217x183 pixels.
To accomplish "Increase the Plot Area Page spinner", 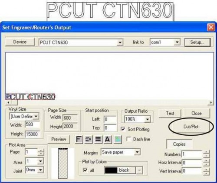I will click(x=41, y=150).
